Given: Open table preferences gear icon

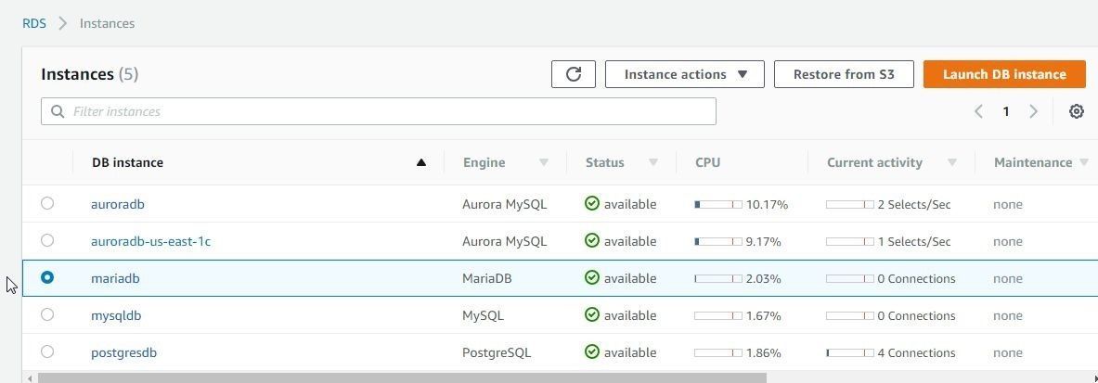Looking at the screenshot, I should tap(1077, 111).
